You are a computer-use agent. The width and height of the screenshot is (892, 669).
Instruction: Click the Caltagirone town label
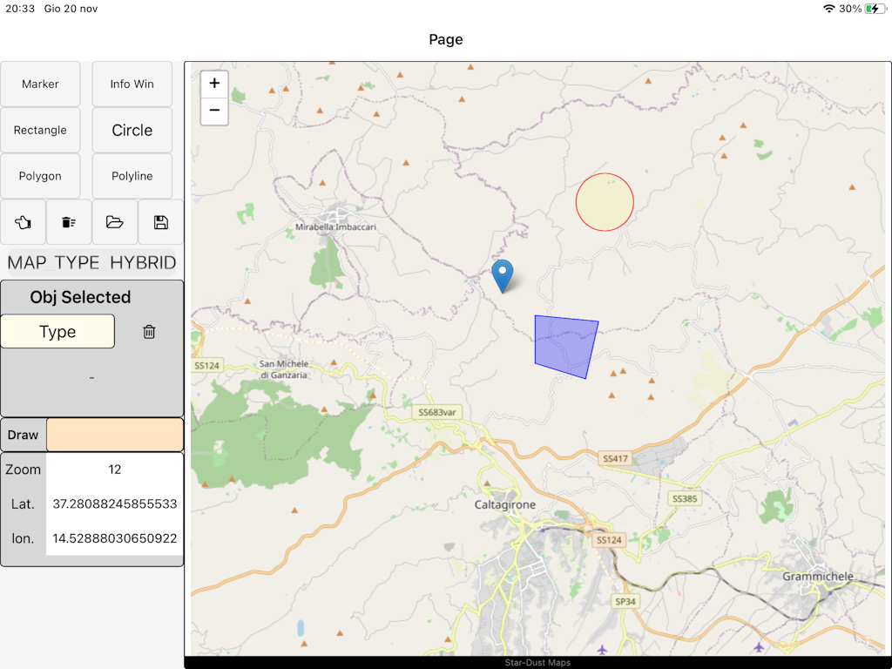coord(505,504)
